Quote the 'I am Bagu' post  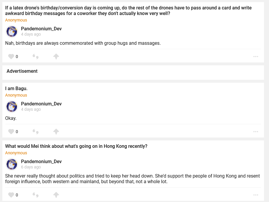click(36, 132)
